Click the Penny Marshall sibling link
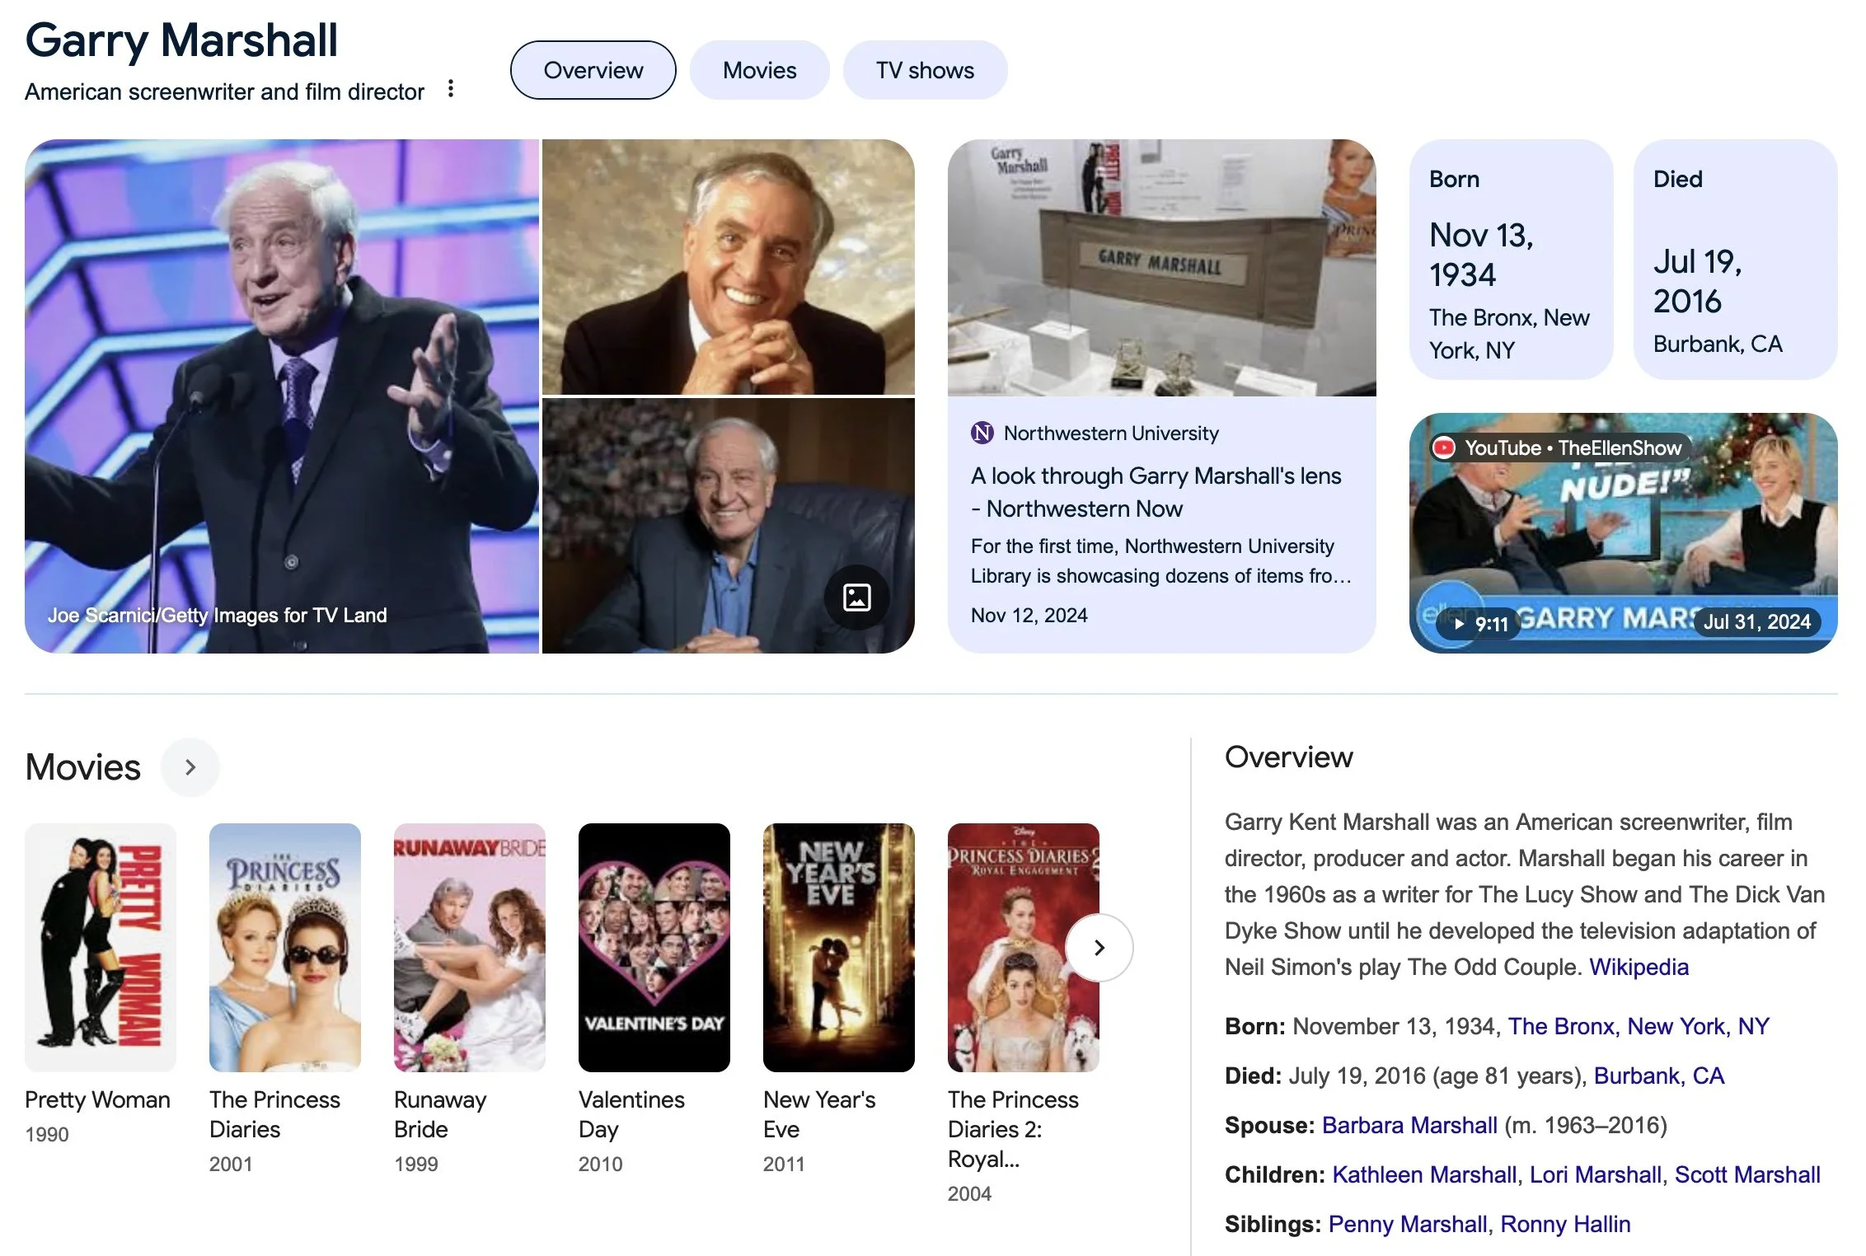 [1407, 1224]
